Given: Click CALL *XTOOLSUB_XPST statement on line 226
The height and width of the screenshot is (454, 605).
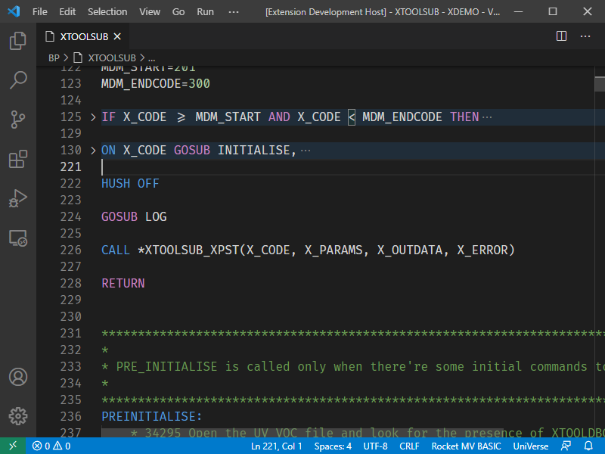Looking at the screenshot, I should click(308, 250).
